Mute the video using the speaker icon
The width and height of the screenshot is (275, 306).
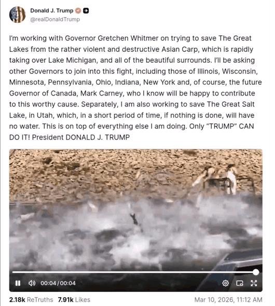32,283
